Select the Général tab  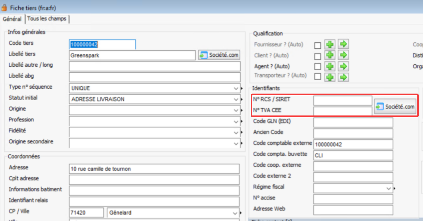pyautogui.click(x=12, y=19)
